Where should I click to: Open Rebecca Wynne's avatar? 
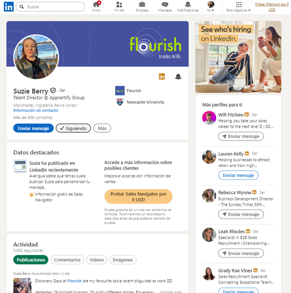[209, 196]
